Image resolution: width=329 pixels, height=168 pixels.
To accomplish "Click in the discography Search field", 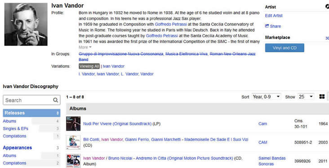I will 31,100.
